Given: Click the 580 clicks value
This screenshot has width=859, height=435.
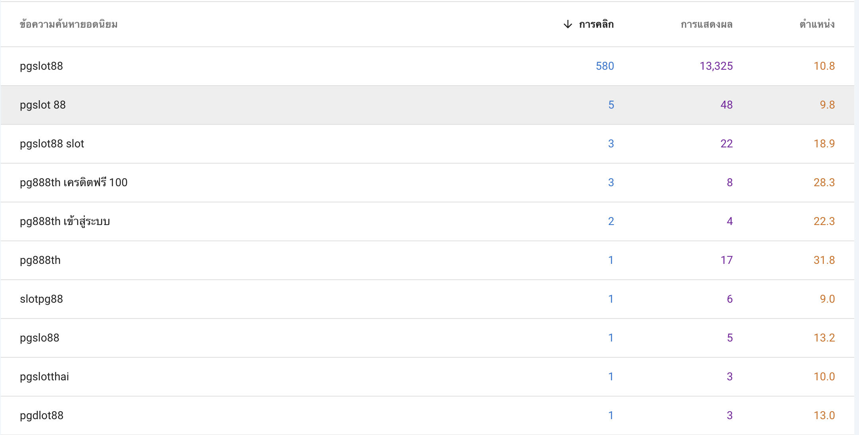Looking at the screenshot, I should point(605,66).
